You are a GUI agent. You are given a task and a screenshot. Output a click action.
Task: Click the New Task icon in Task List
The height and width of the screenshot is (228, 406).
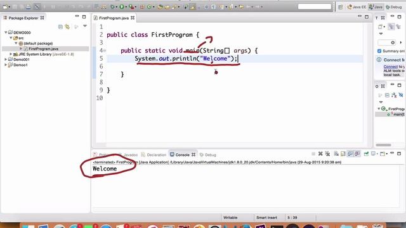pyautogui.click(x=381, y=27)
